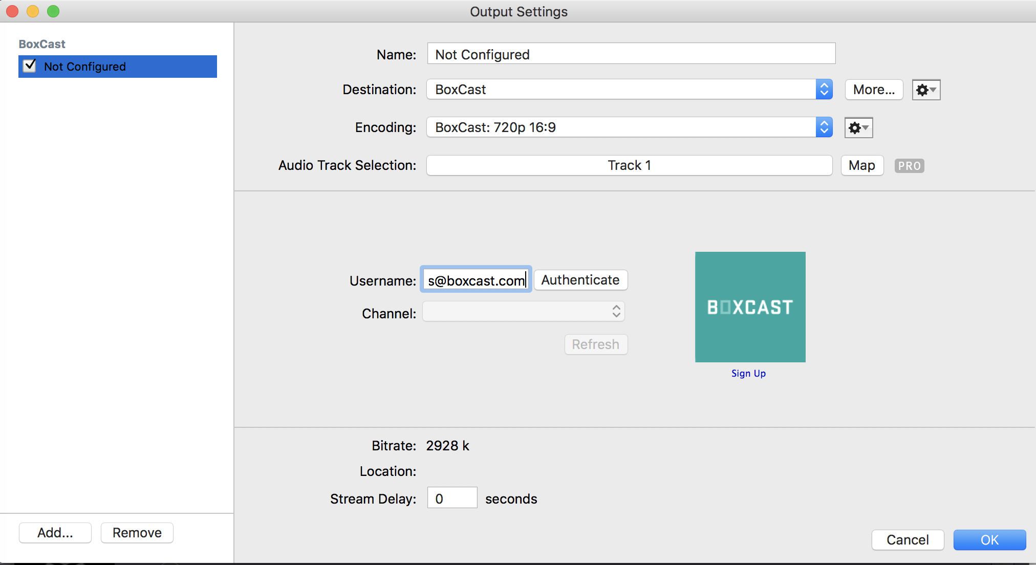Viewport: 1036px width, 565px height.
Task: Remove the selected output
Action: [x=137, y=533]
